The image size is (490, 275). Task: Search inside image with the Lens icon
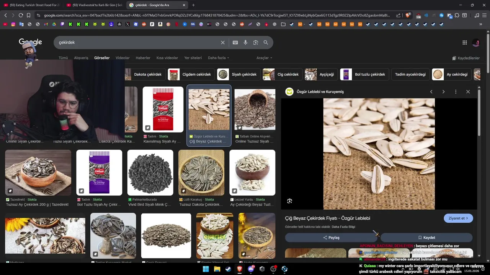(289, 201)
